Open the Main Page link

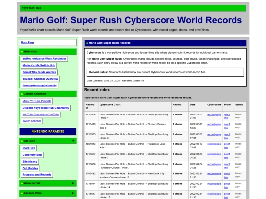click(28, 42)
